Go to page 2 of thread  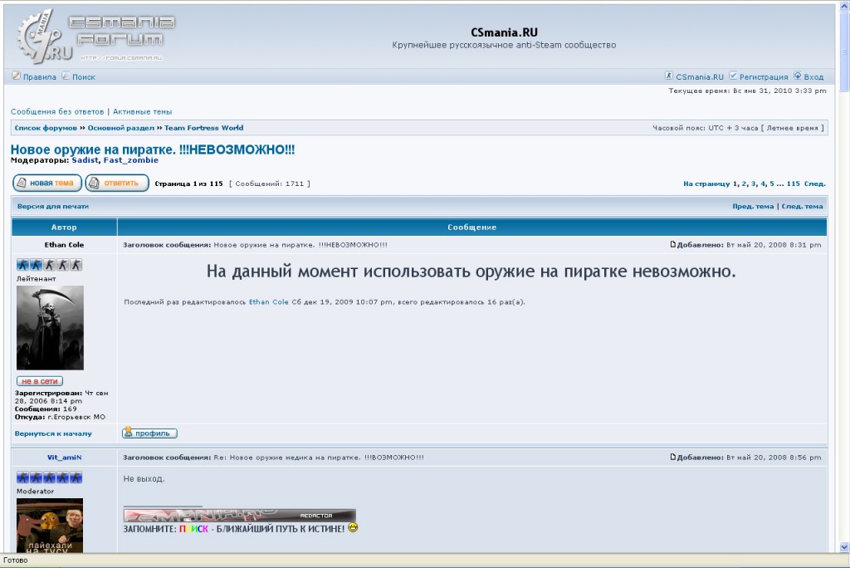pyautogui.click(x=744, y=184)
